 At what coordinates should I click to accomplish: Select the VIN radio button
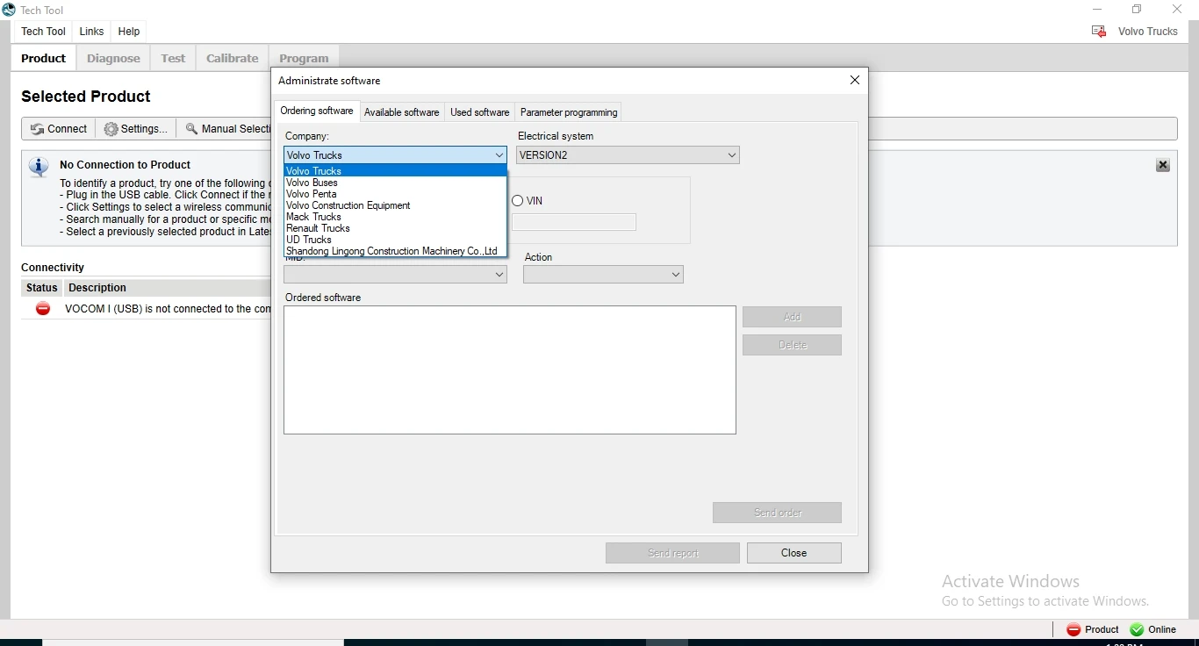tap(517, 200)
